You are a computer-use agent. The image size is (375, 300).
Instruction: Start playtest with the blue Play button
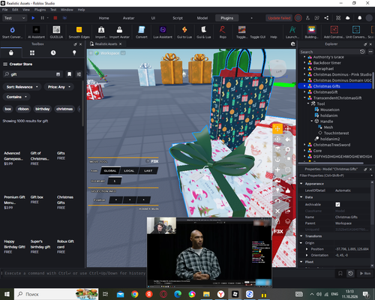33,18
